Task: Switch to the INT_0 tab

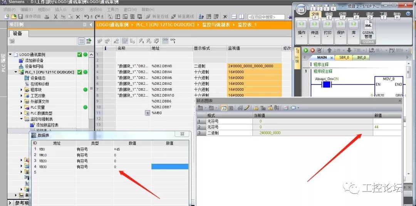Action: tap(361, 57)
